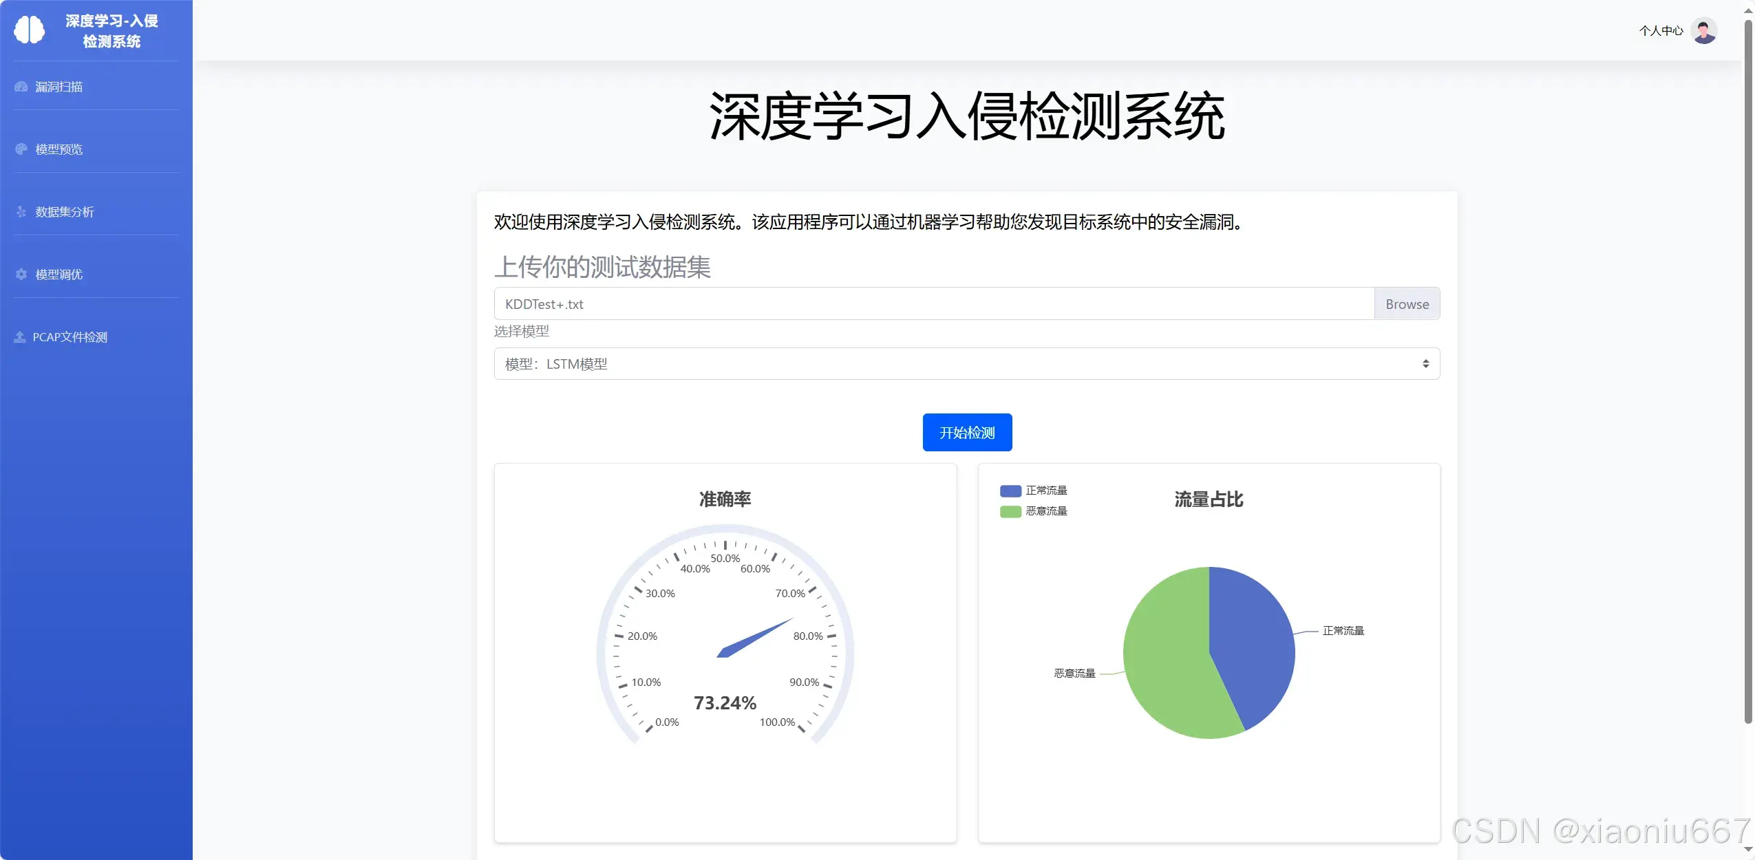The width and height of the screenshot is (1755, 860).
Task: Click the 模型预览 palette icon
Action: [21, 149]
